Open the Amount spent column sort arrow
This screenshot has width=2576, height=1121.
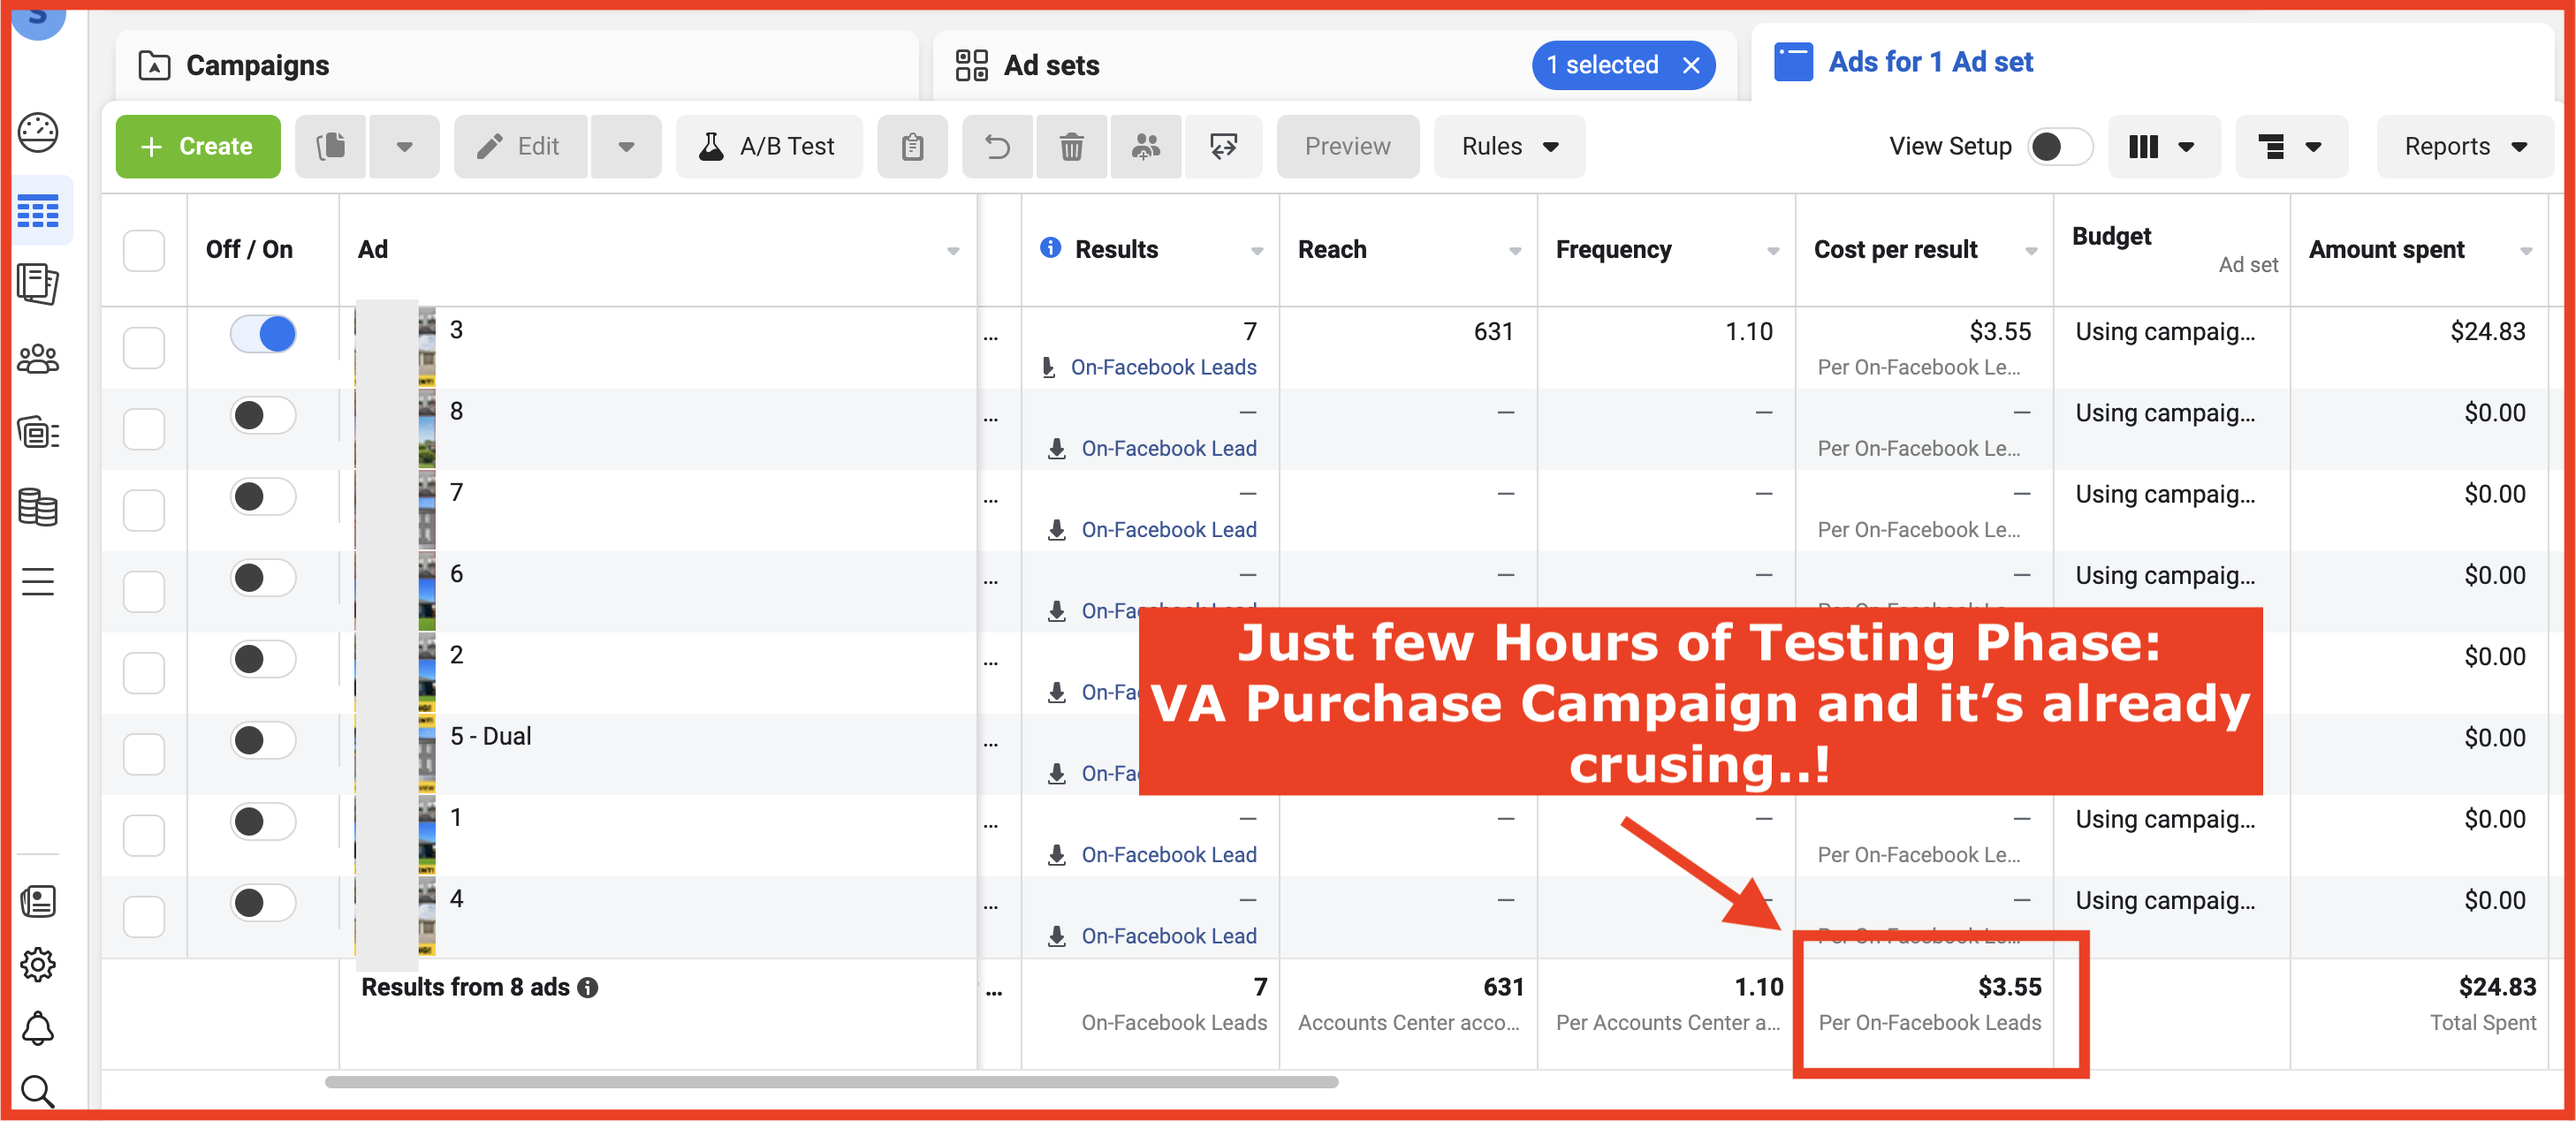(x=2526, y=251)
